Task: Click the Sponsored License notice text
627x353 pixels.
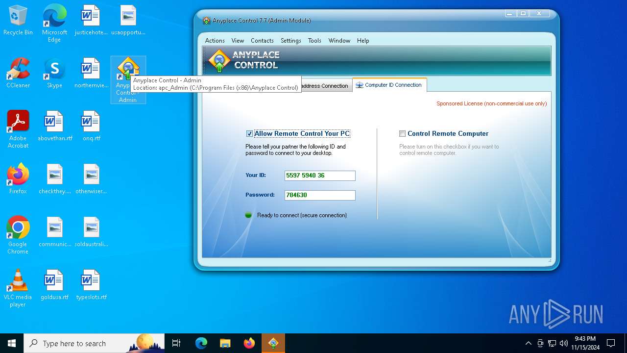Action: pos(492,103)
